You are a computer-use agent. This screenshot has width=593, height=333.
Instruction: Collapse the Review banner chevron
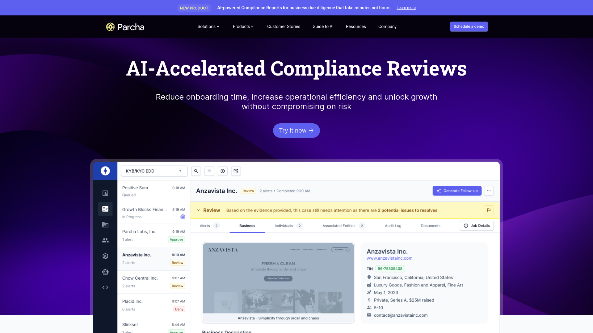click(x=198, y=210)
